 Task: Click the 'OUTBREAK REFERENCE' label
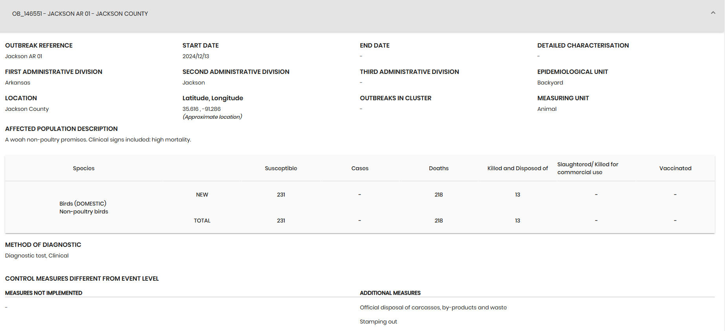pos(39,45)
